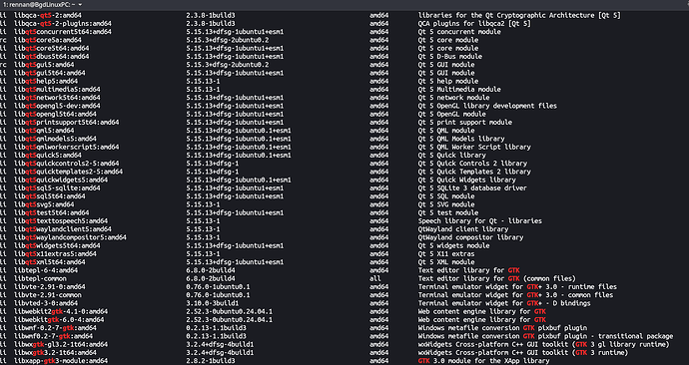Open the terminal tab dropdown arrow

pos(81,4)
